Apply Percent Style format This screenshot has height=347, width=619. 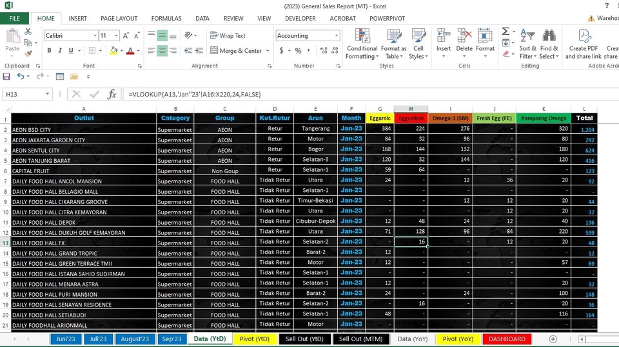click(x=298, y=50)
